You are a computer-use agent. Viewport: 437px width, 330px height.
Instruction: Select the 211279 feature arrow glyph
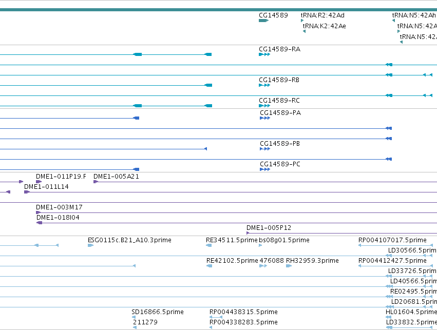point(135,327)
